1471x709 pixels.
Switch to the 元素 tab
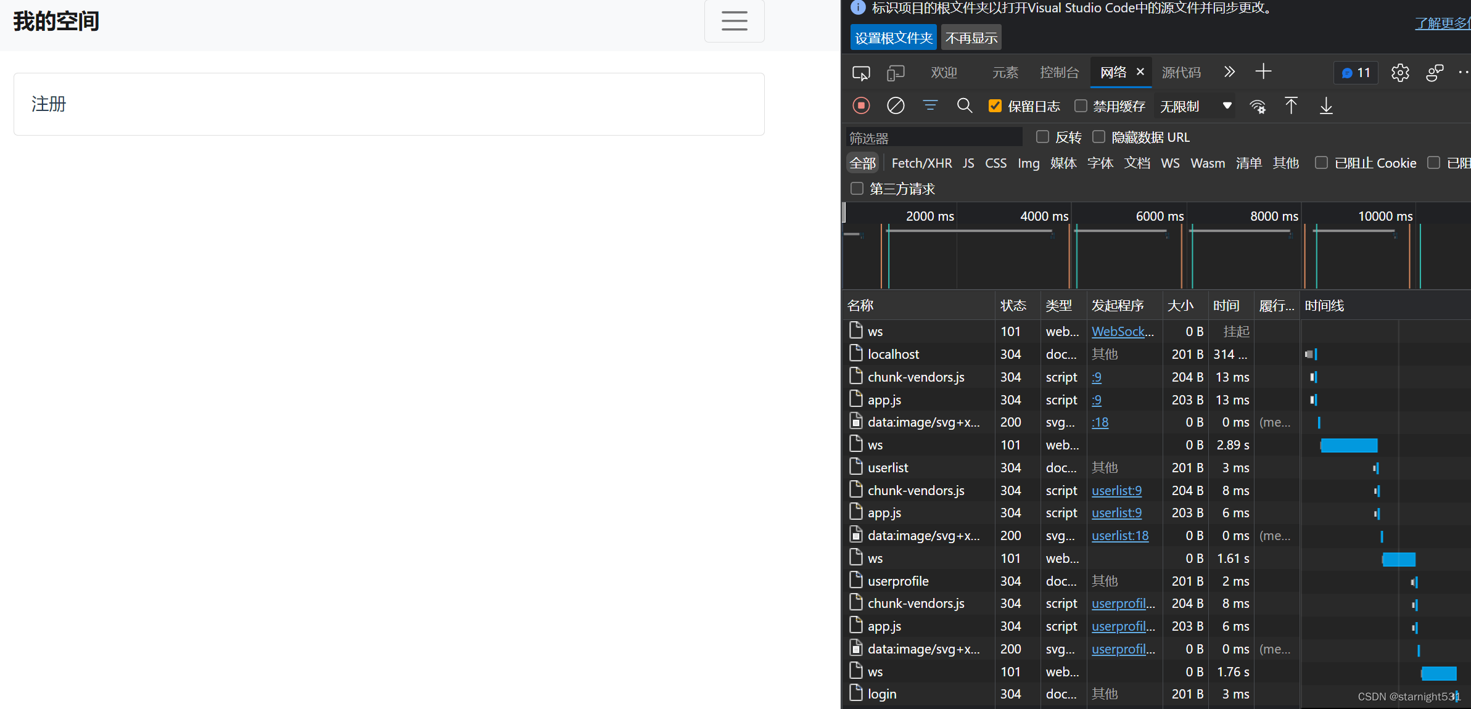[1005, 73]
